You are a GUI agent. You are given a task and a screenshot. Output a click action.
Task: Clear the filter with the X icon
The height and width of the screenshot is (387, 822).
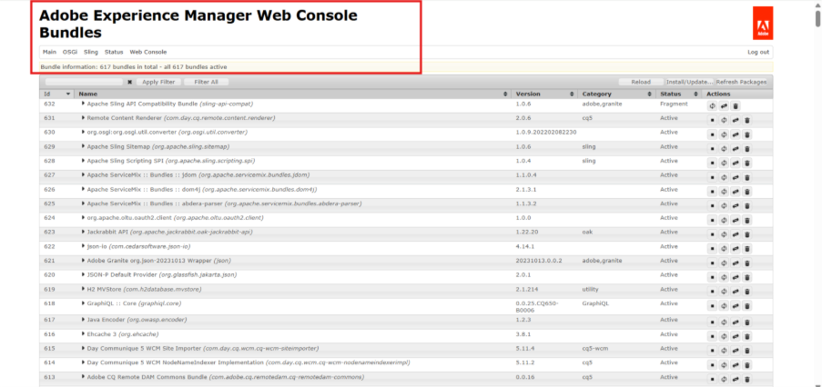pyautogui.click(x=129, y=82)
